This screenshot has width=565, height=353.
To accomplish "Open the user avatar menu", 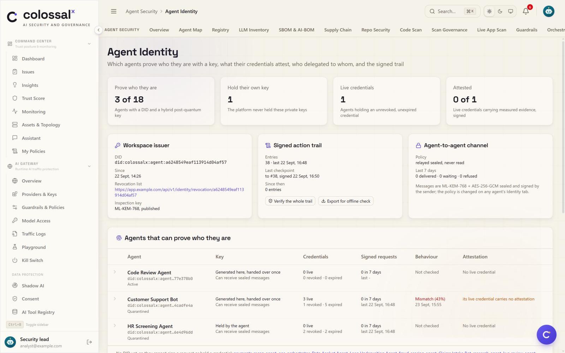I will [x=548, y=11].
